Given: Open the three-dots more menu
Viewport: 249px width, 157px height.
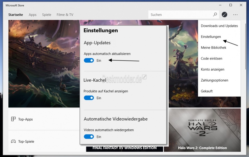Looking at the screenshot, I should click(235, 15).
